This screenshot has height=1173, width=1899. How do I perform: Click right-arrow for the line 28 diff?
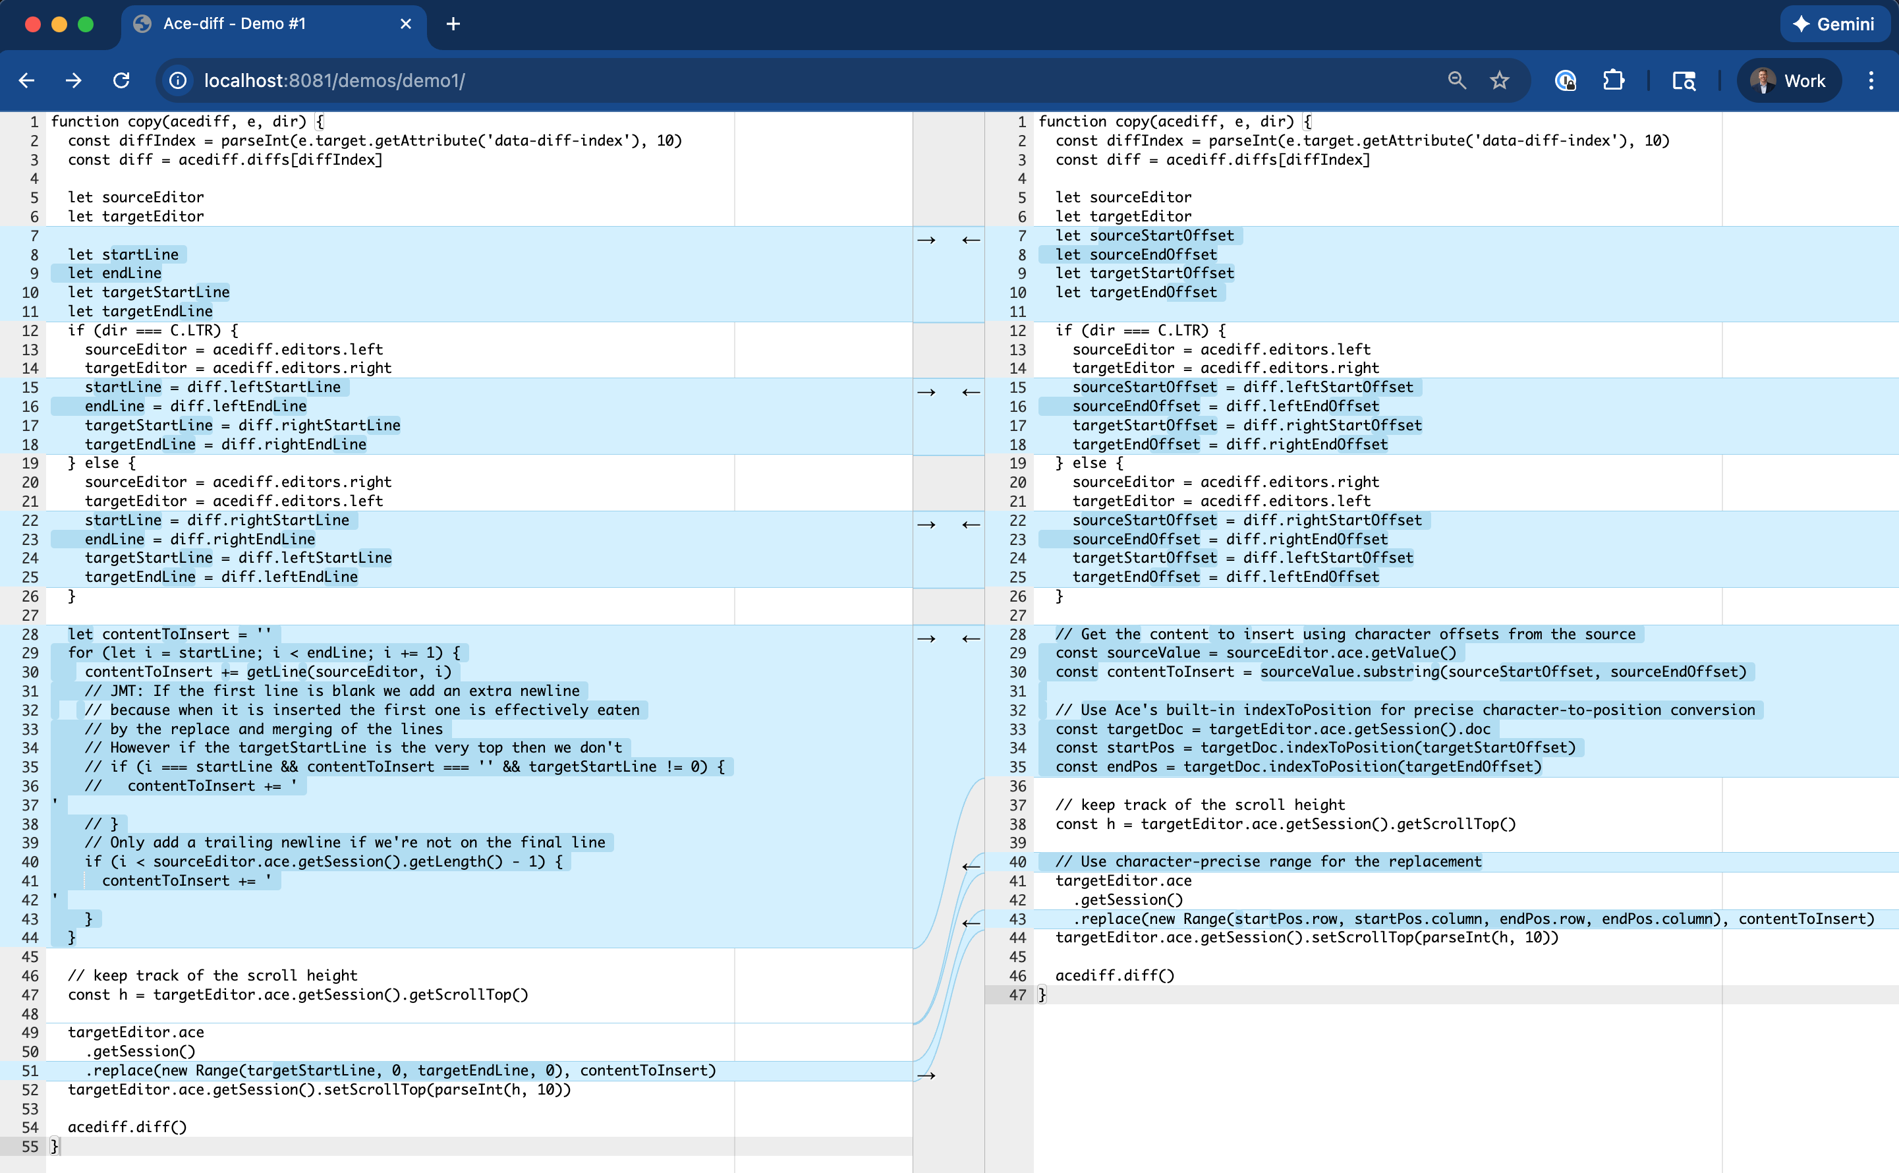[926, 639]
